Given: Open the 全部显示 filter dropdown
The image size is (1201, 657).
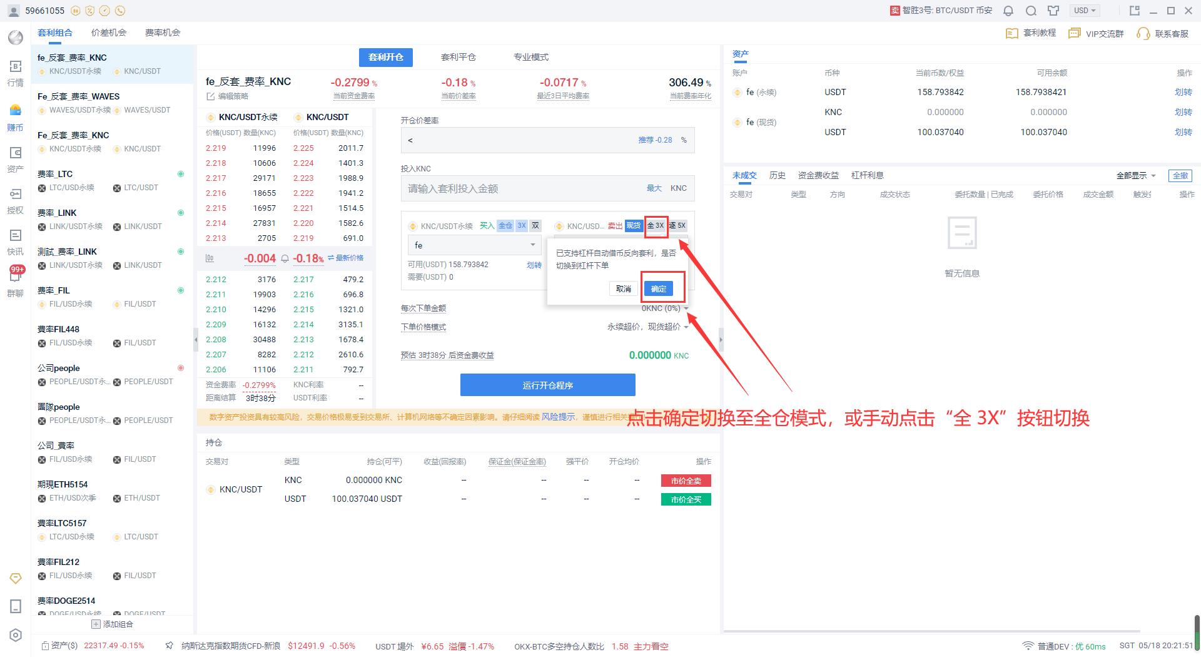Looking at the screenshot, I should click(1136, 176).
